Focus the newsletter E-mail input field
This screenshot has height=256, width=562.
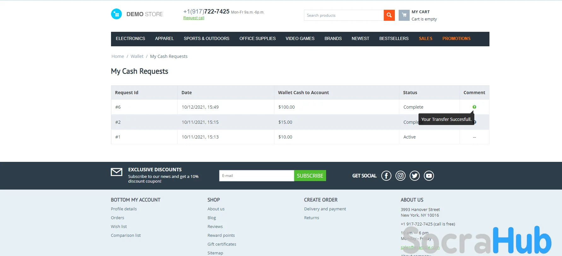(256, 176)
